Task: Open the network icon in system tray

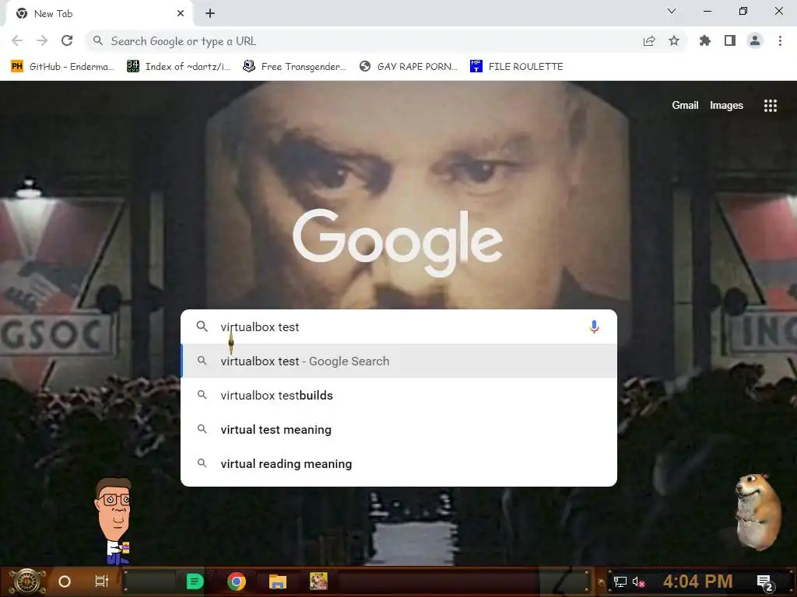Action: tap(620, 581)
